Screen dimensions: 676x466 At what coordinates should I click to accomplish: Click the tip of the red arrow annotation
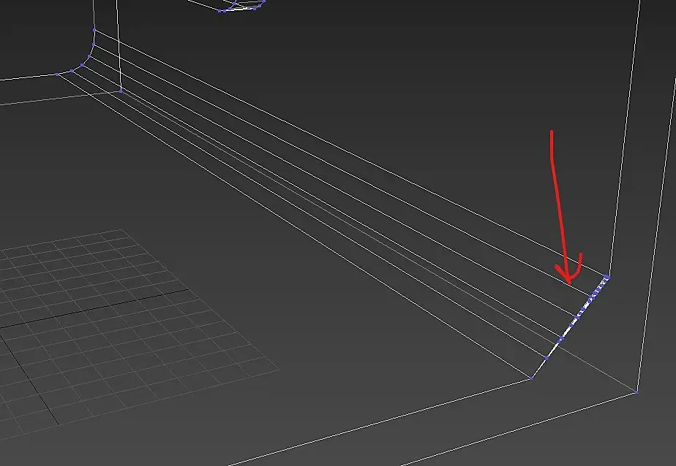coord(570,283)
